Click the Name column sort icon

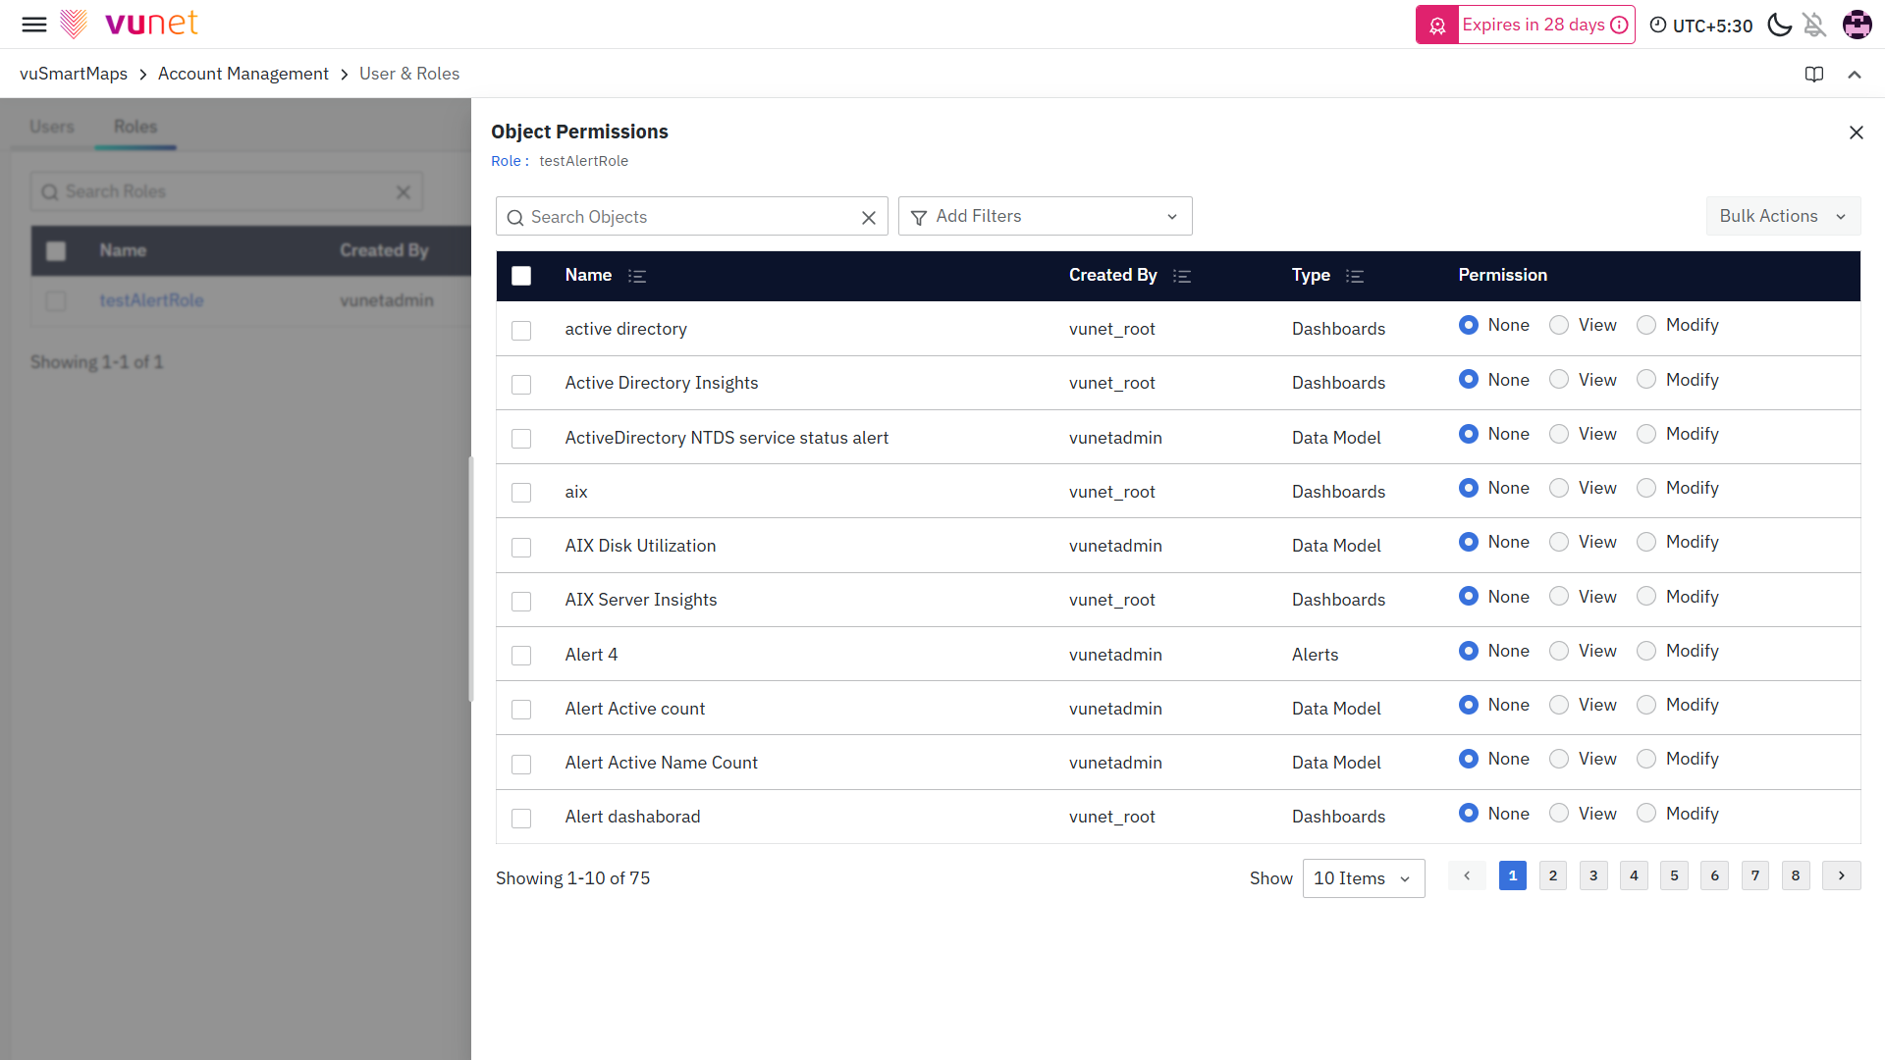coord(637,277)
